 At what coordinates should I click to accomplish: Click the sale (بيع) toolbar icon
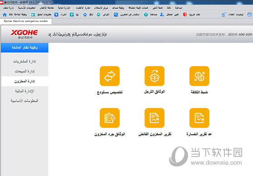(x=72, y=15)
